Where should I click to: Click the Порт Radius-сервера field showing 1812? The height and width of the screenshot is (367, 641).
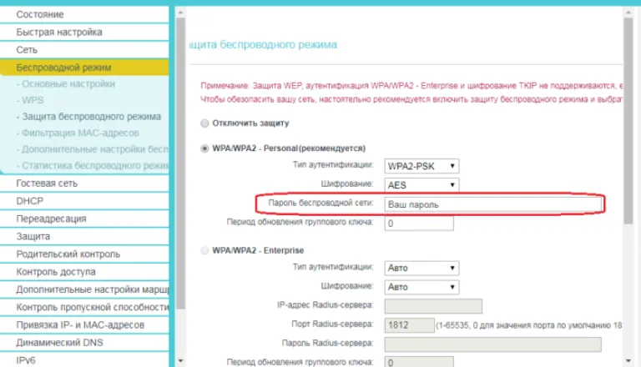(409, 325)
